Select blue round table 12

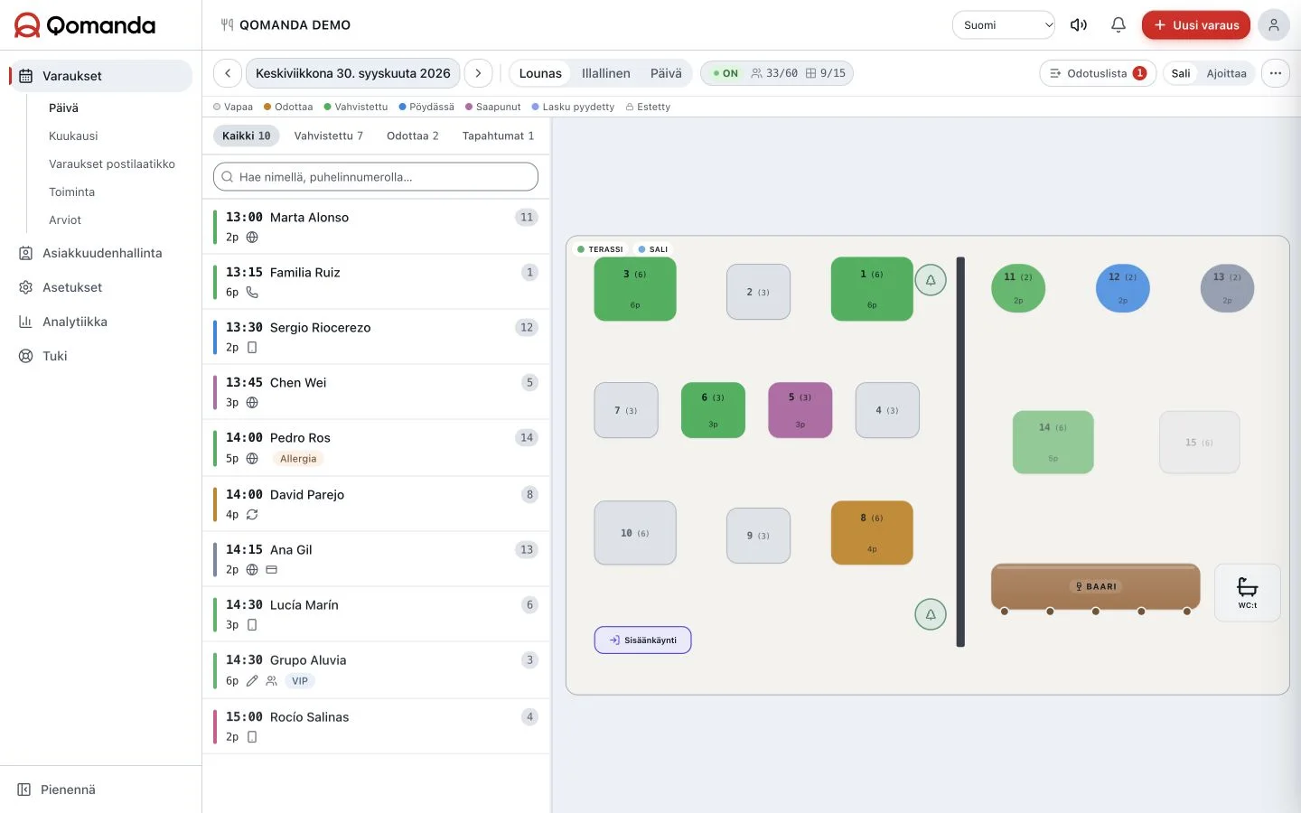(1123, 288)
